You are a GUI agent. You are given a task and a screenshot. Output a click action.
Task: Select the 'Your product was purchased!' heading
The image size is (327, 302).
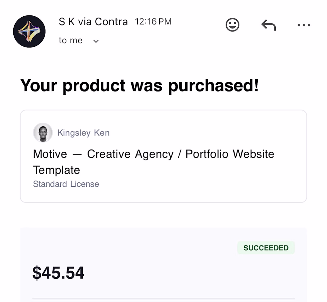[139, 86]
